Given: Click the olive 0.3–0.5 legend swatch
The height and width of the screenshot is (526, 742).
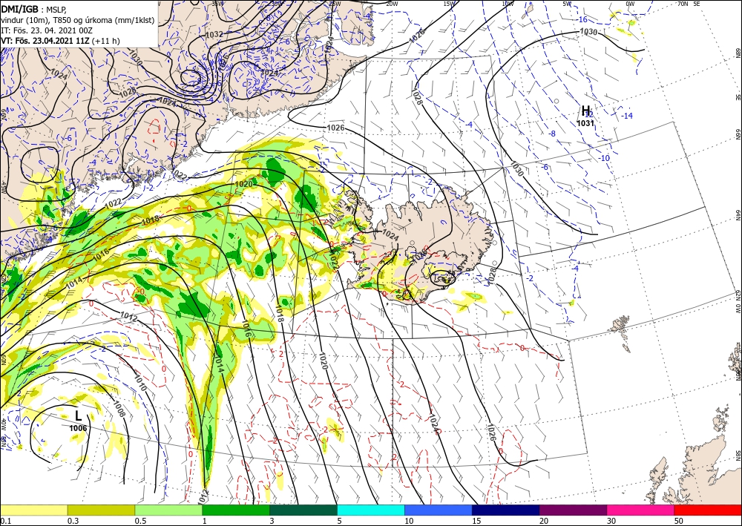Looking at the screenshot, I should pos(101,510).
